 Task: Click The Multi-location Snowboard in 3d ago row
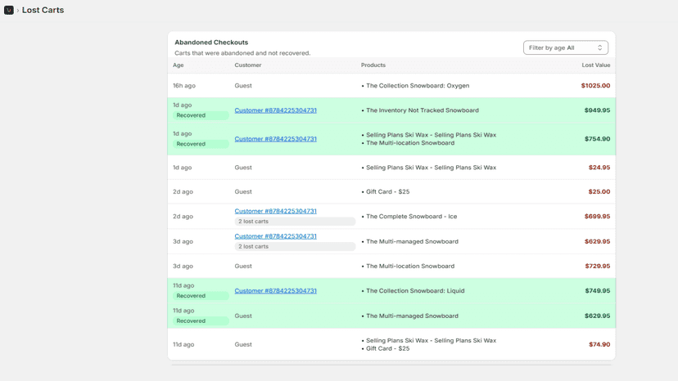pos(410,266)
